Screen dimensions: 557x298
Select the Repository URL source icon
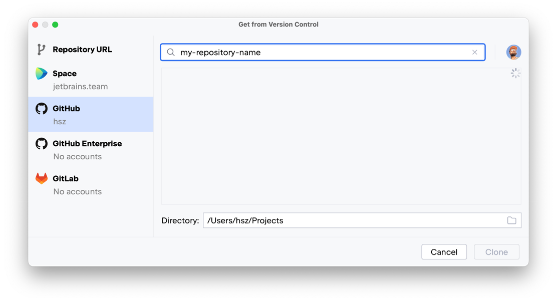click(x=42, y=49)
